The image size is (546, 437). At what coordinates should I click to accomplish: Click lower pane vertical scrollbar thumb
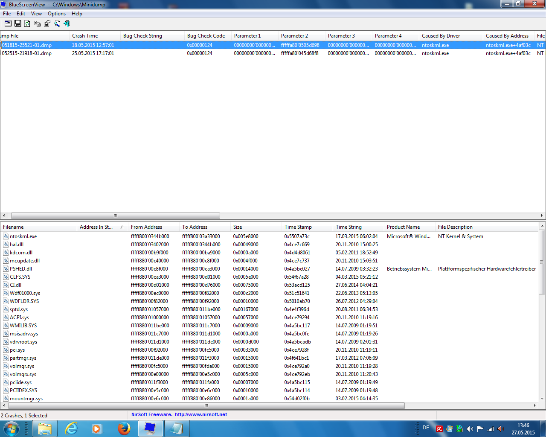point(542,262)
